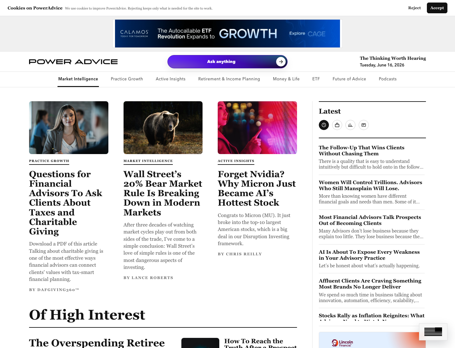Viewport: 455px width, 348px height.
Task: Open the woman advisor article thumbnail
Action: point(69,127)
